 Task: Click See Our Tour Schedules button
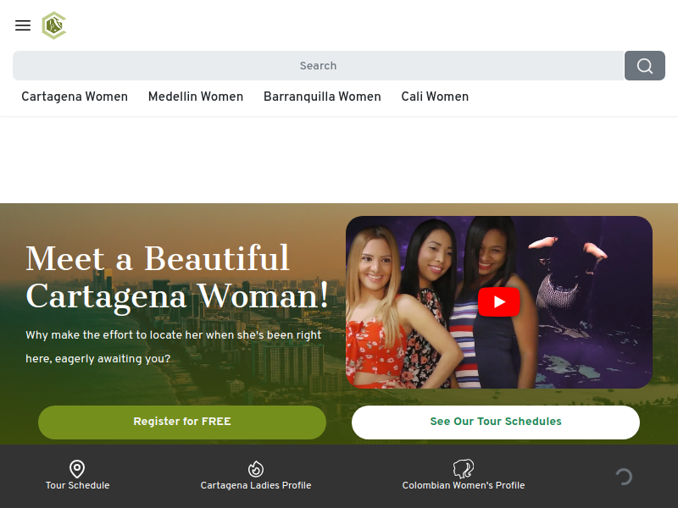496,422
